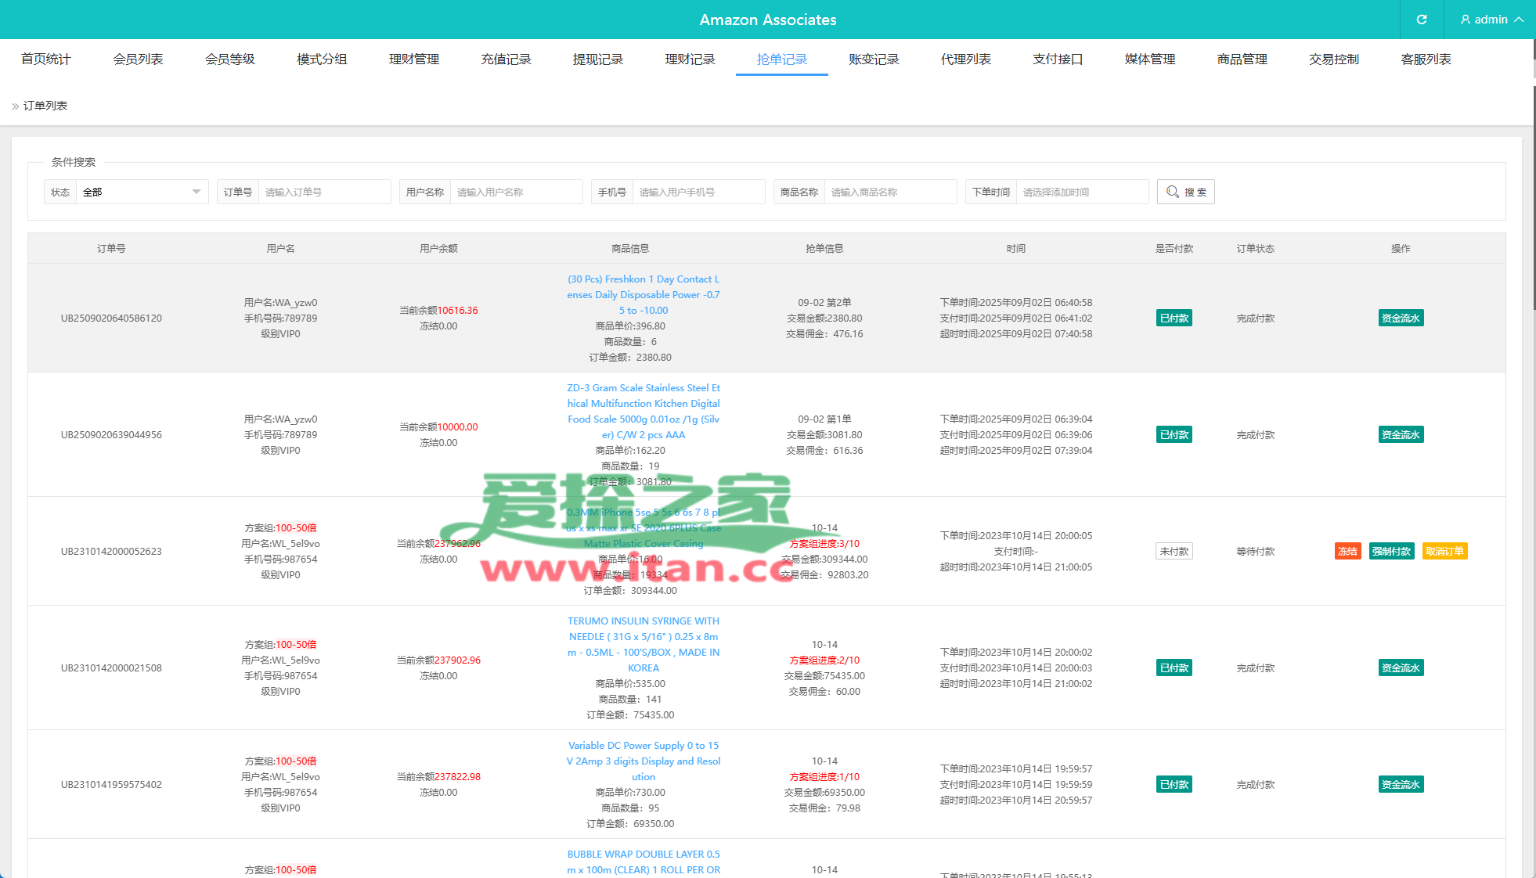Screen dimensions: 1536x878
Task: Switch to the 代理列表 tab
Action: (x=966, y=59)
